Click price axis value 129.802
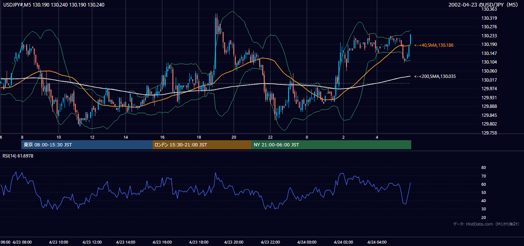 click(489, 124)
